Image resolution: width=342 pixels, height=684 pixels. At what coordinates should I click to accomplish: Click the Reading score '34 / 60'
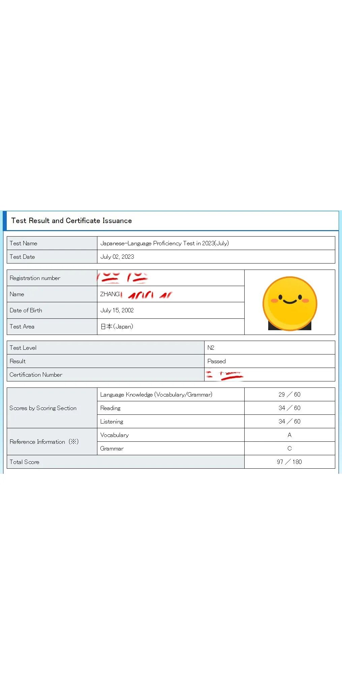pyautogui.click(x=289, y=408)
